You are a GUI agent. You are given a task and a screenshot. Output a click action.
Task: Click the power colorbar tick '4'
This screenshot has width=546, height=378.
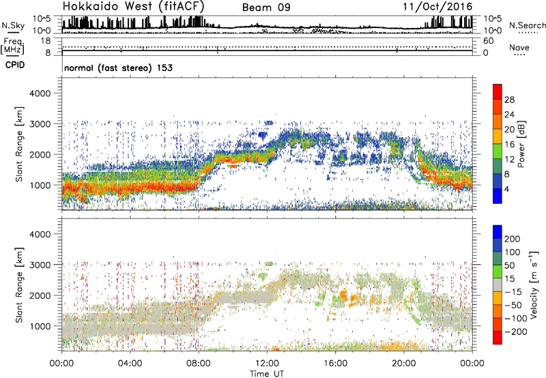click(506, 189)
